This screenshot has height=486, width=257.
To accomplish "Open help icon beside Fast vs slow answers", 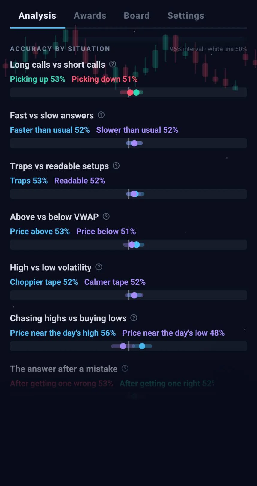I will pos(101,115).
